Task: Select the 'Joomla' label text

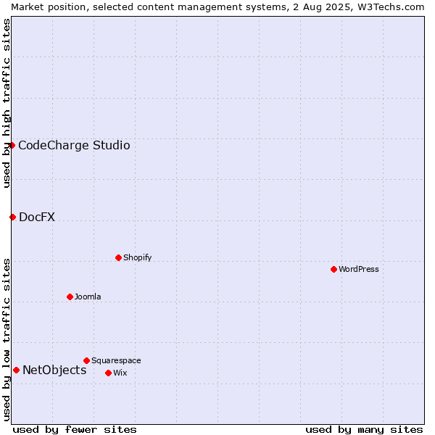Action: (x=88, y=297)
